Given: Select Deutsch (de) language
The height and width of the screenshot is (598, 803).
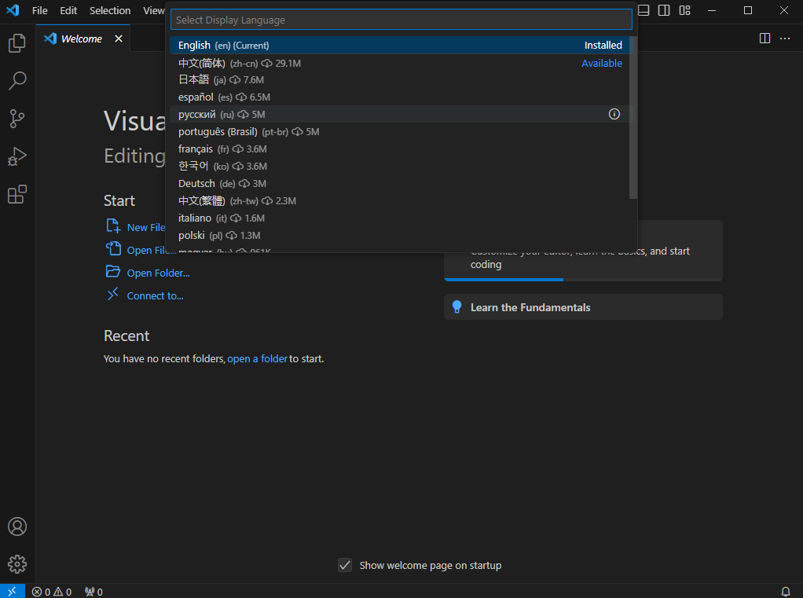Looking at the screenshot, I should [399, 183].
